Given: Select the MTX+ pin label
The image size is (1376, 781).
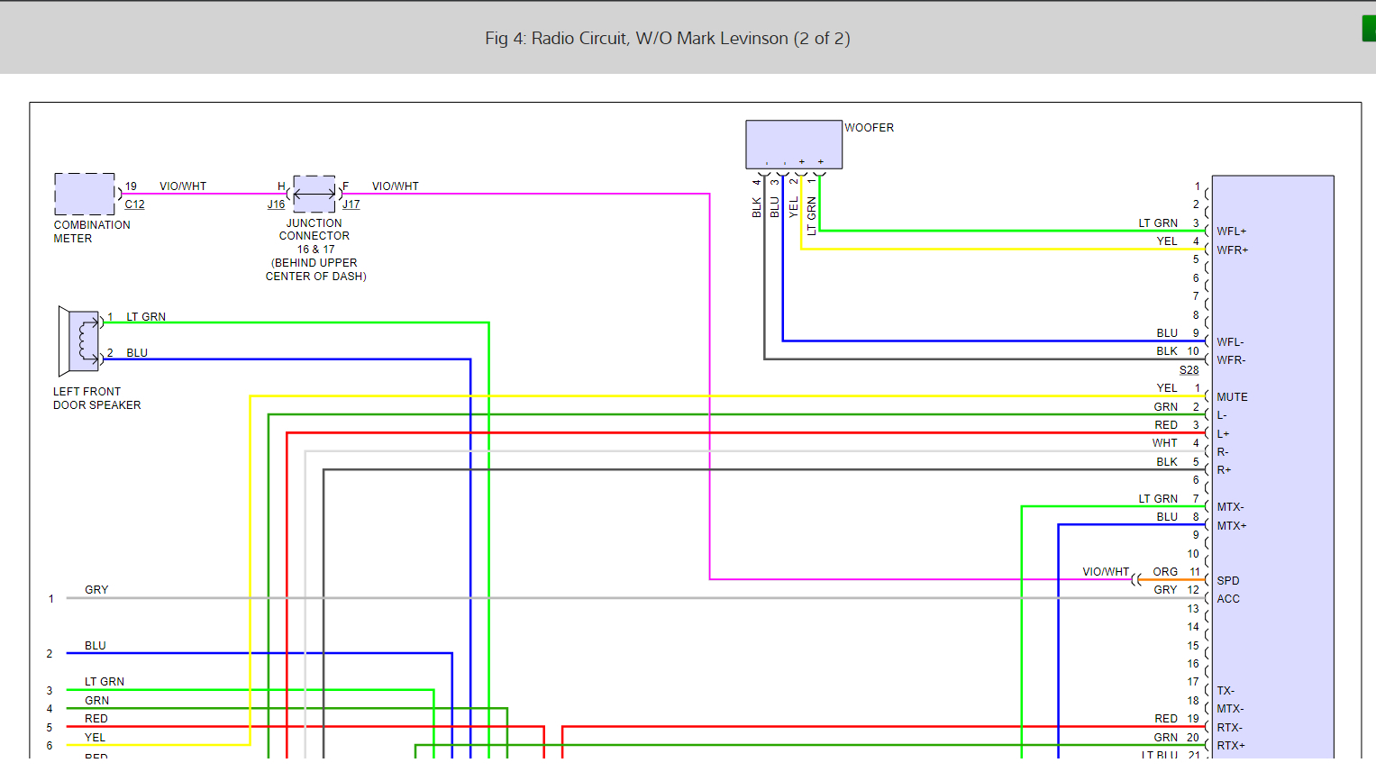Looking at the screenshot, I should 1231,526.
